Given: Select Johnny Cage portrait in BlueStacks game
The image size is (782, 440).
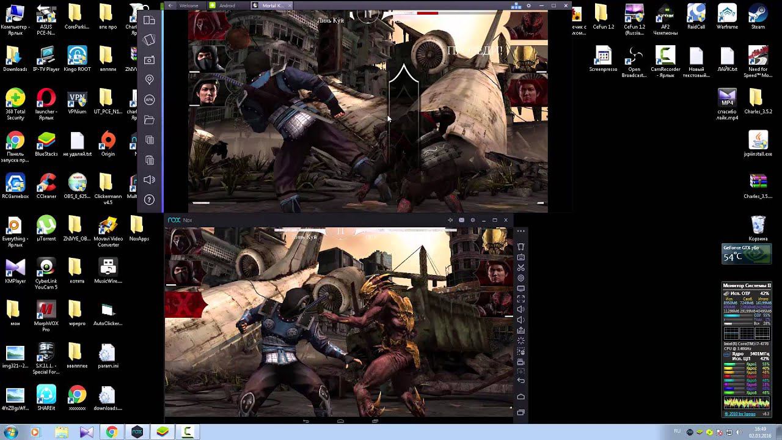Looking at the screenshot, I should tap(206, 92).
